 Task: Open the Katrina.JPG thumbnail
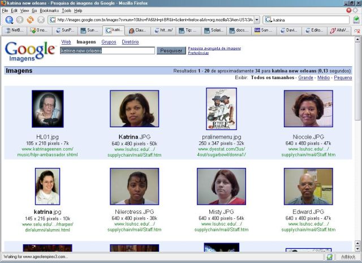135,109
